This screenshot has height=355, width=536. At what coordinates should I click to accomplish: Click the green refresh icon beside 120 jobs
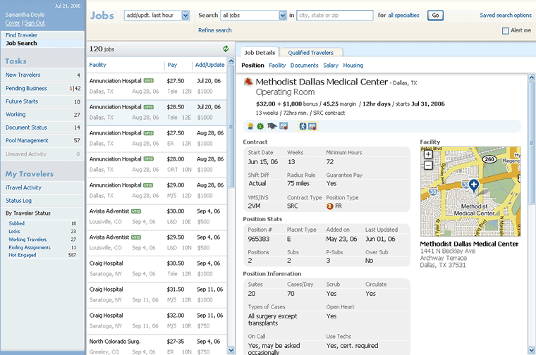(x=226, y=49)
